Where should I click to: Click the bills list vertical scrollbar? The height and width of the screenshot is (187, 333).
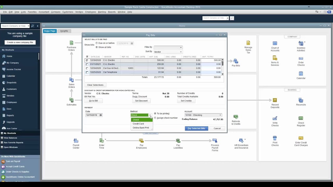[x=222, y=67]
